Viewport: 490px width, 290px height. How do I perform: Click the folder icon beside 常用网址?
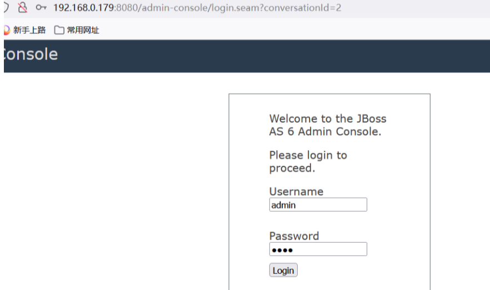pos(59,30)
